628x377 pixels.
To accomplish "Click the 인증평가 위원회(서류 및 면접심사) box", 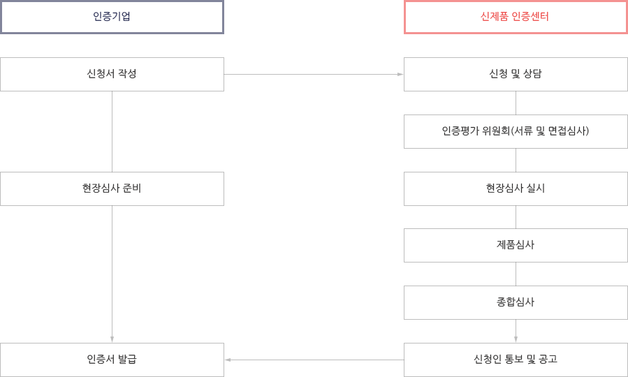I will [x=516, y=132].
